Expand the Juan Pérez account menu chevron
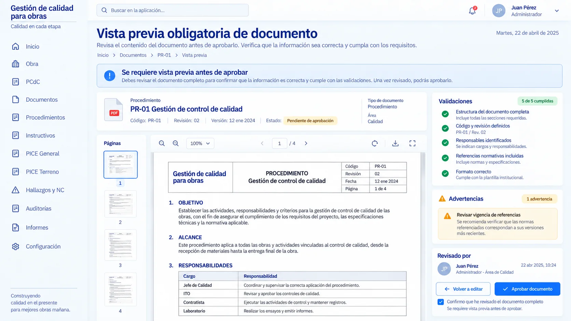 [557, 11]
